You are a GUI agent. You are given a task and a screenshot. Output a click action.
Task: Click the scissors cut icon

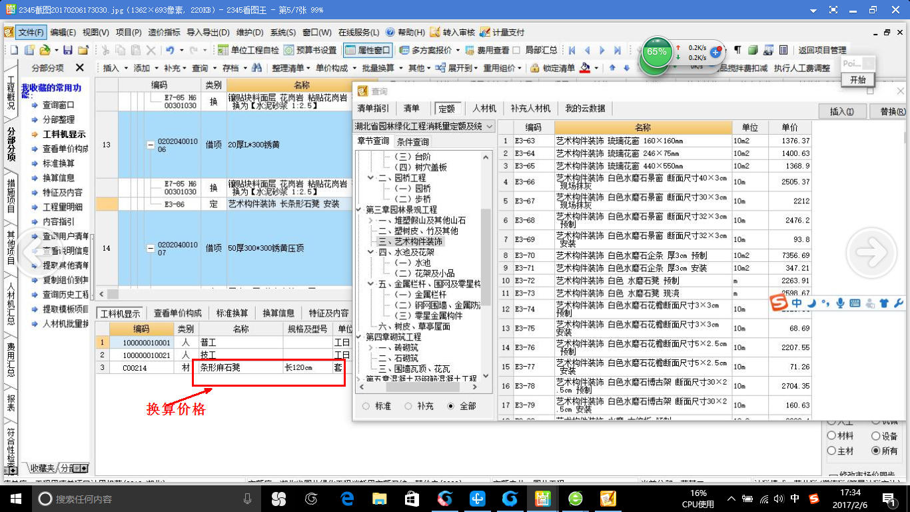coord(105,50)
